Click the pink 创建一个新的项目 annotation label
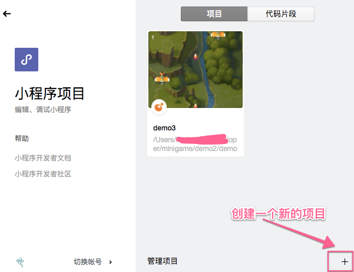The height and width of the screenshot is (272, 354). coord(278,214)
